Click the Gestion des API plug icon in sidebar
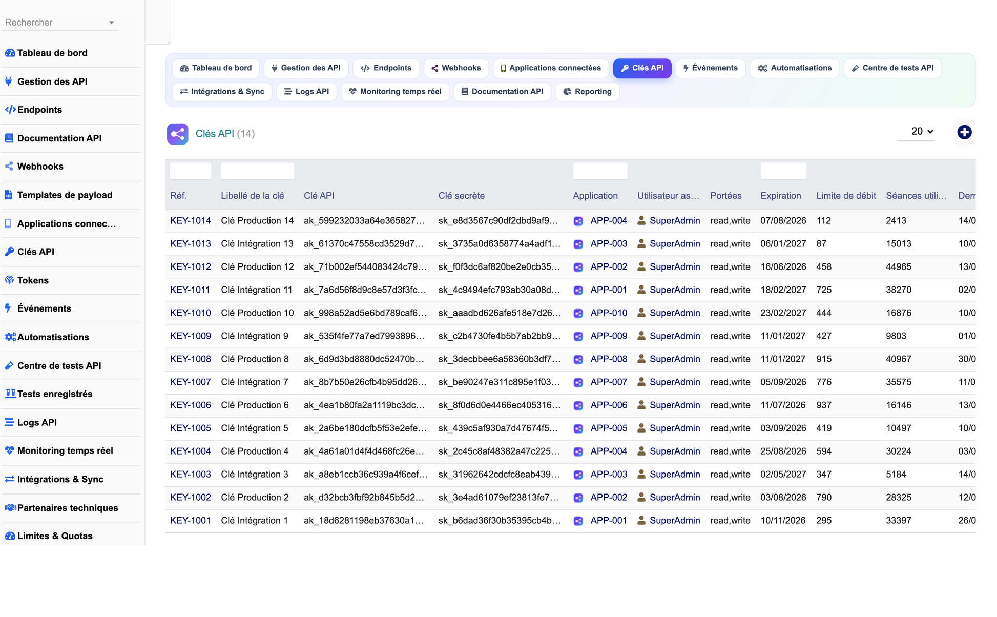This screenshot has width=997, height=617. [9, 81]
